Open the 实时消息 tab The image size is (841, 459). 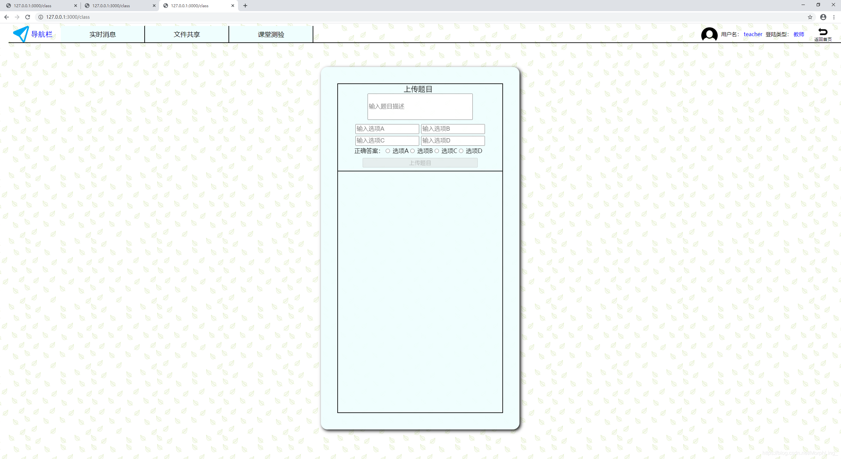[103, 34]
